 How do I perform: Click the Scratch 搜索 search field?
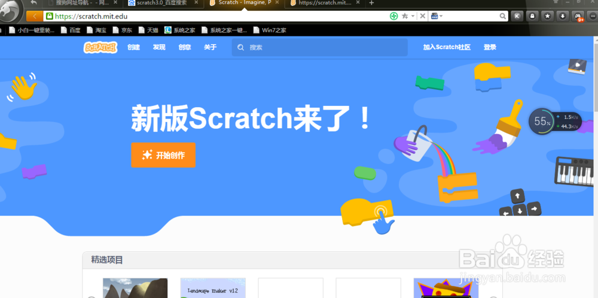(x=319, y=47)
